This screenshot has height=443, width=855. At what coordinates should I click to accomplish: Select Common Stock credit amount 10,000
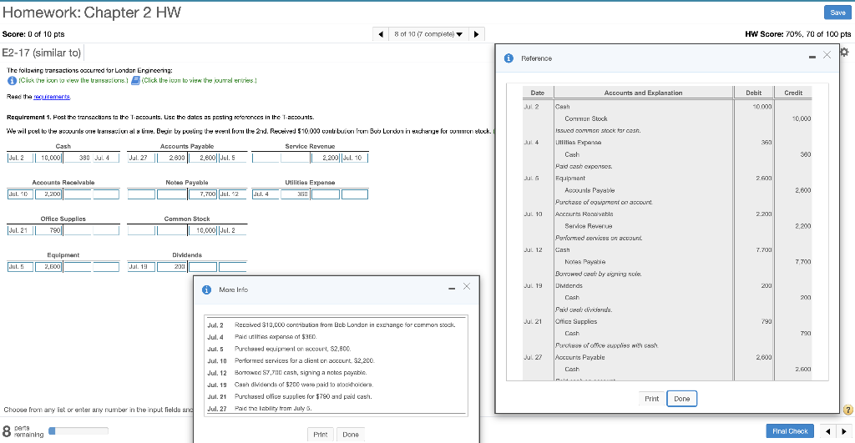203,230
